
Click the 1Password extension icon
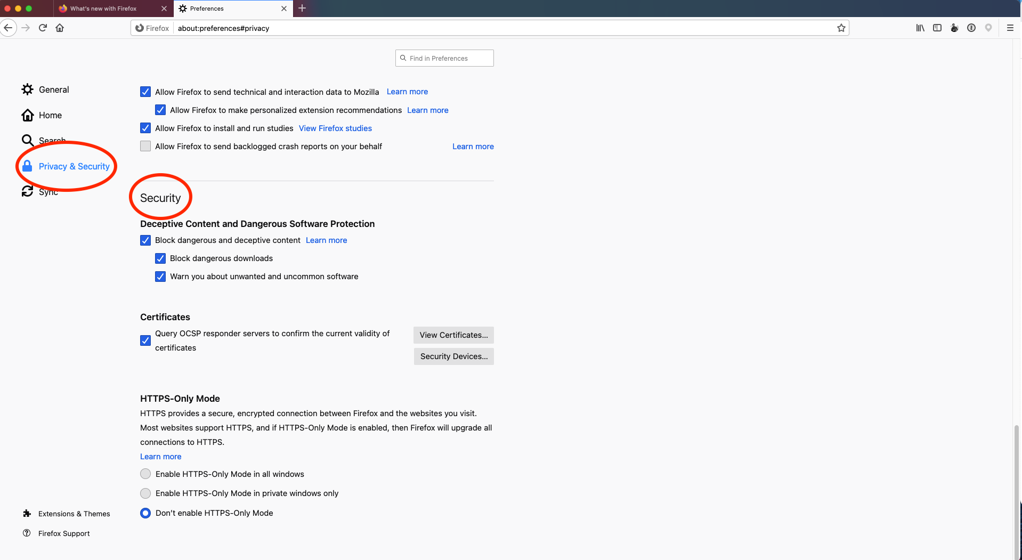(971, 28)
